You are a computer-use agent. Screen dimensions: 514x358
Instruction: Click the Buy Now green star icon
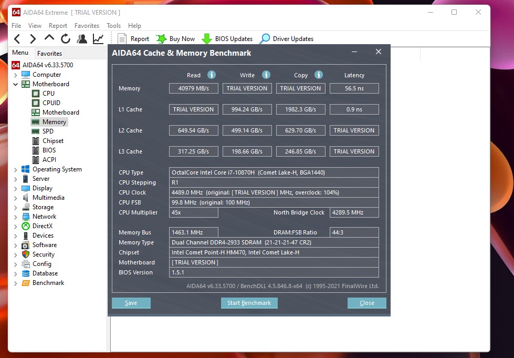coord(161,39)
